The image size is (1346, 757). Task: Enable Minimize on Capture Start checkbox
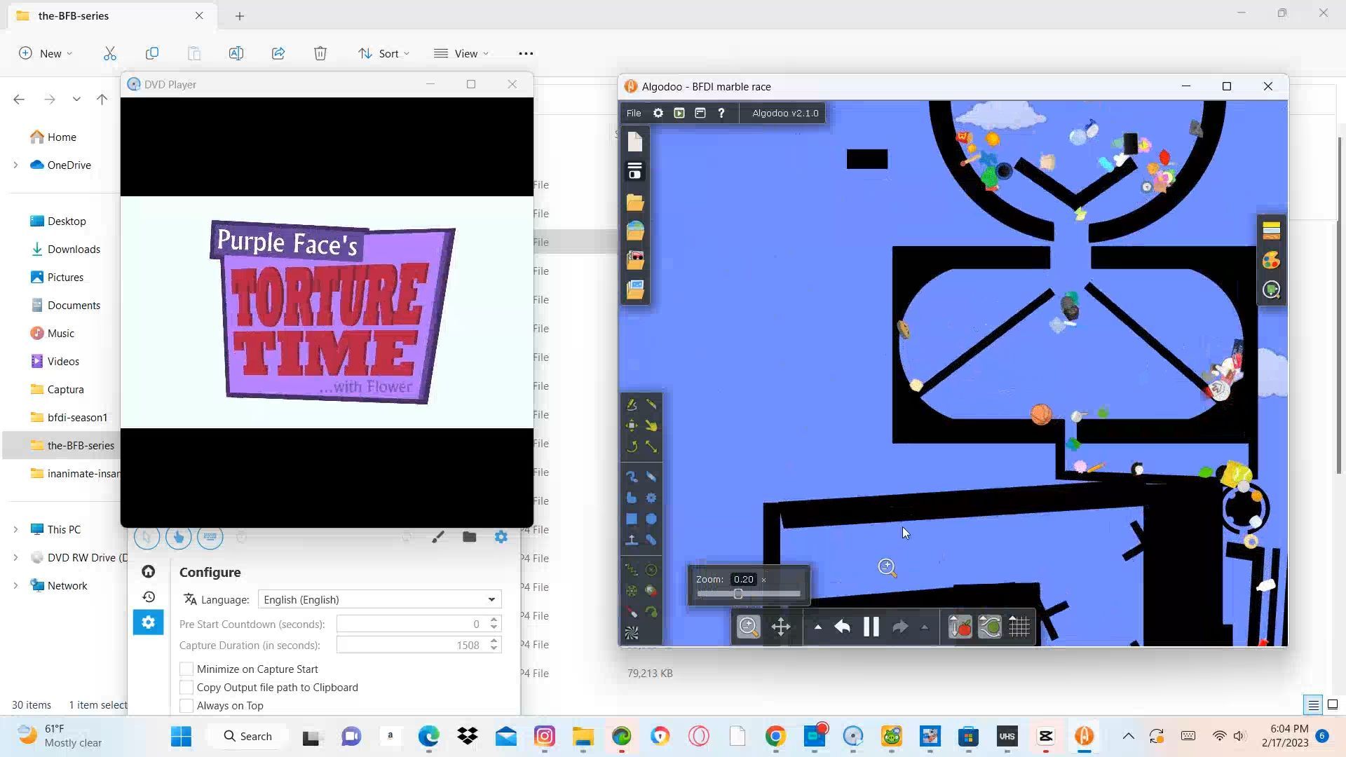tap(186, 669)
